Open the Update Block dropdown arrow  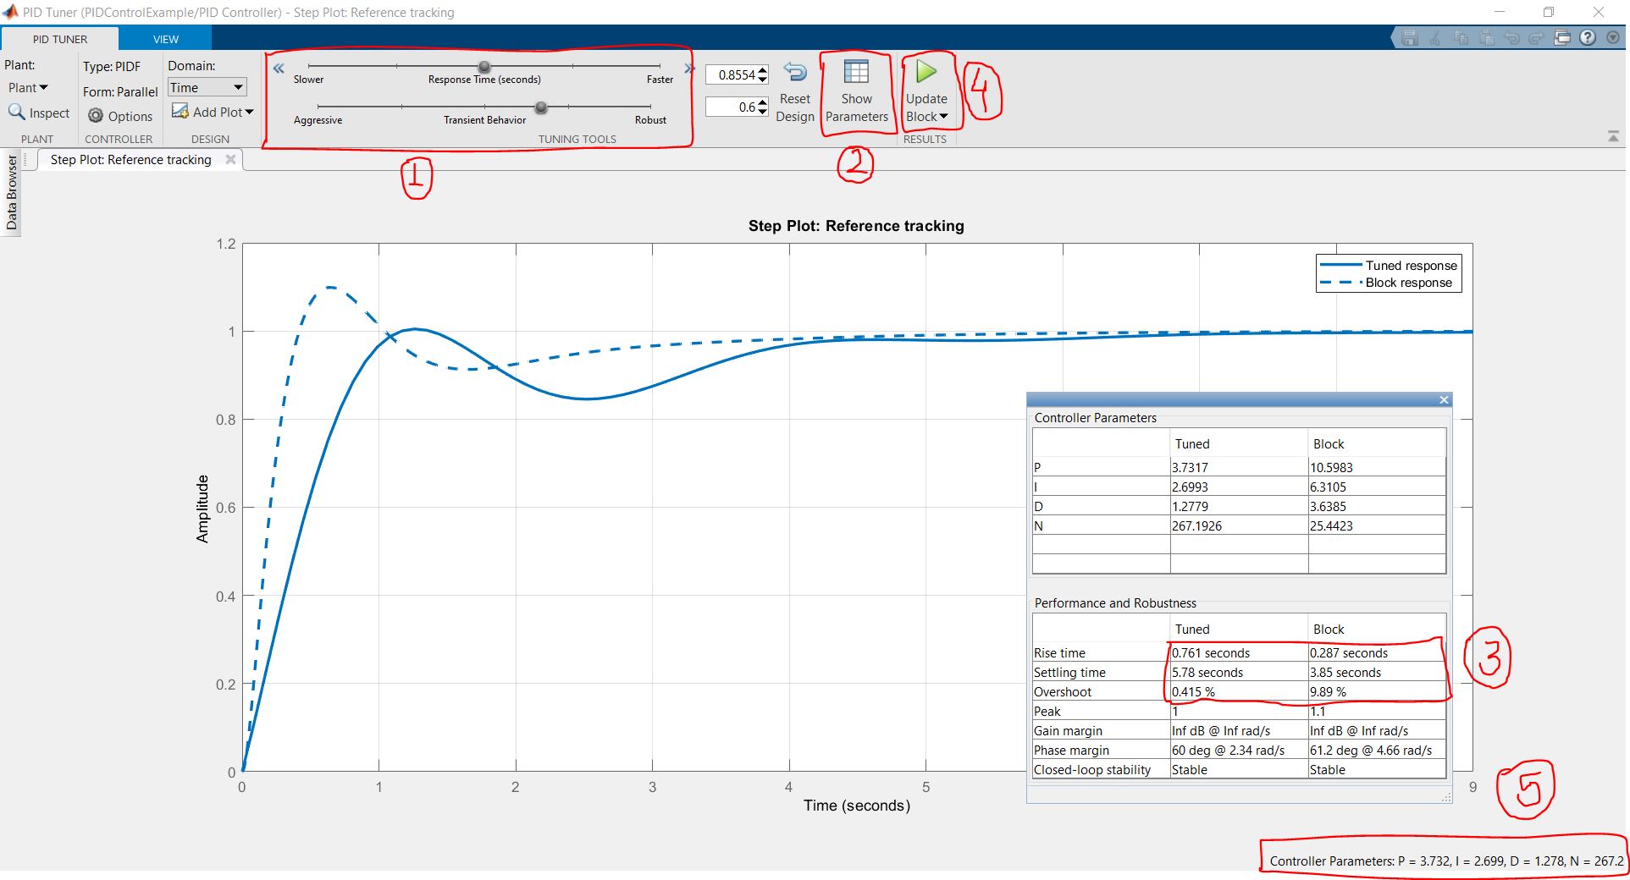pyautogui.click(x=943, y=117)
